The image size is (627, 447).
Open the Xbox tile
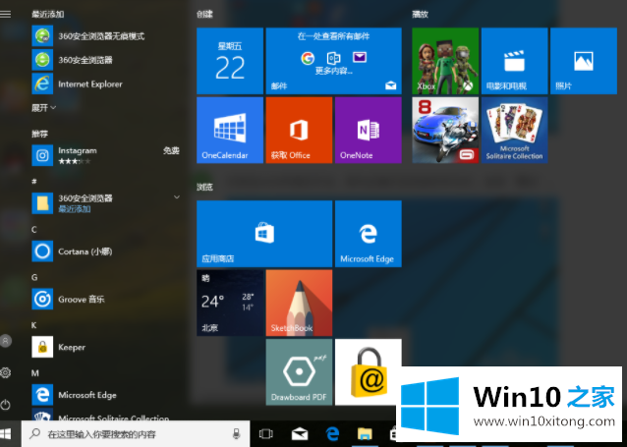coord(445,61)
